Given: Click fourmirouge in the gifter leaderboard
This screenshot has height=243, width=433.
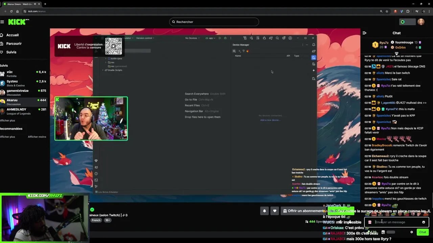Looking at the screenshot, I should coord(406,43).
